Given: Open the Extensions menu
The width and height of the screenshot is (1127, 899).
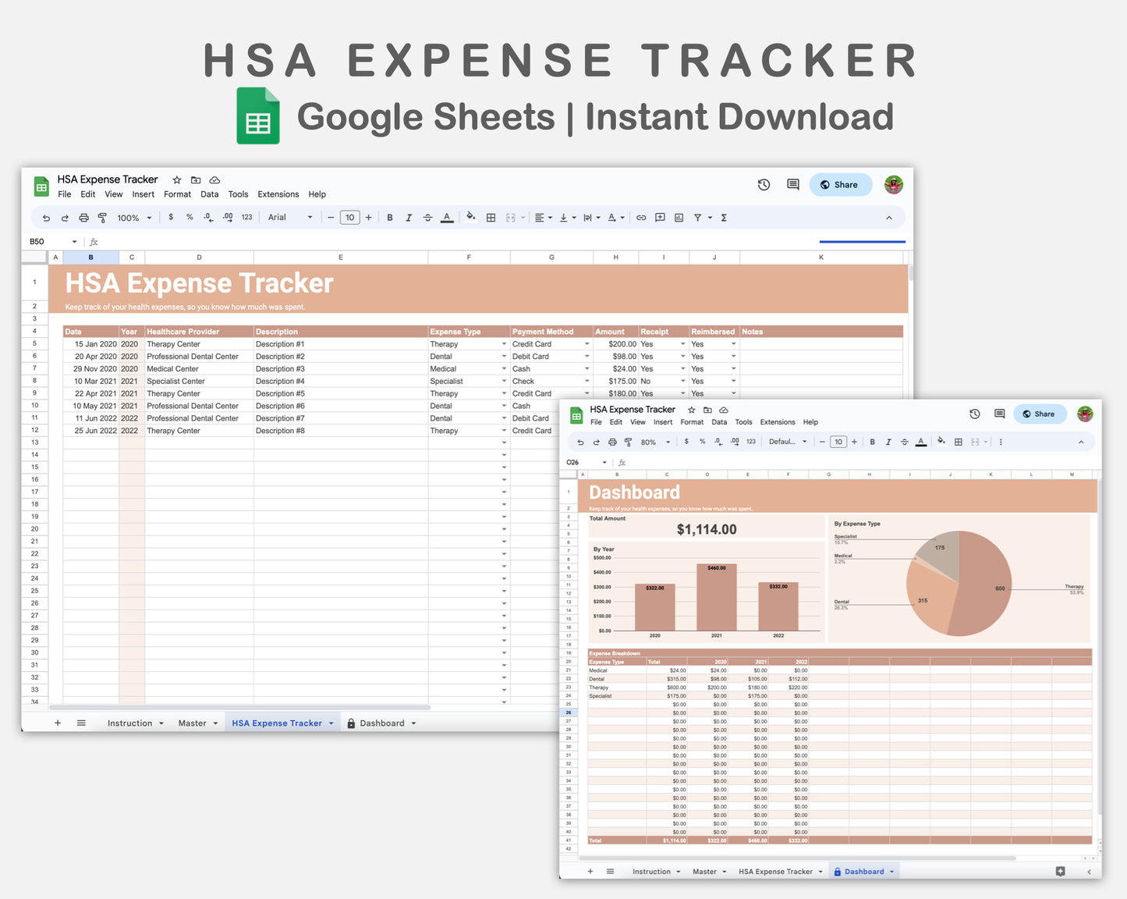Looking at the screenshot, I should (x=278, y=194).
